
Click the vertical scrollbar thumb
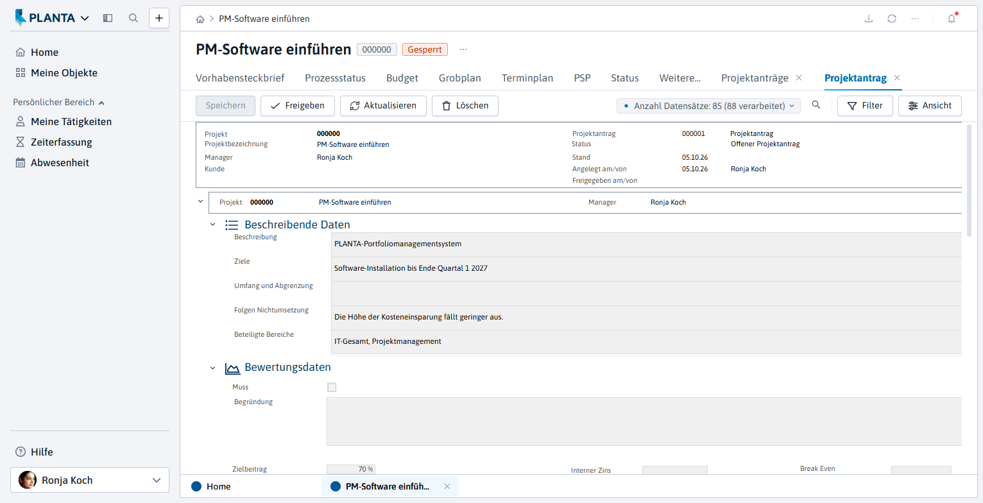click(970, 180)
